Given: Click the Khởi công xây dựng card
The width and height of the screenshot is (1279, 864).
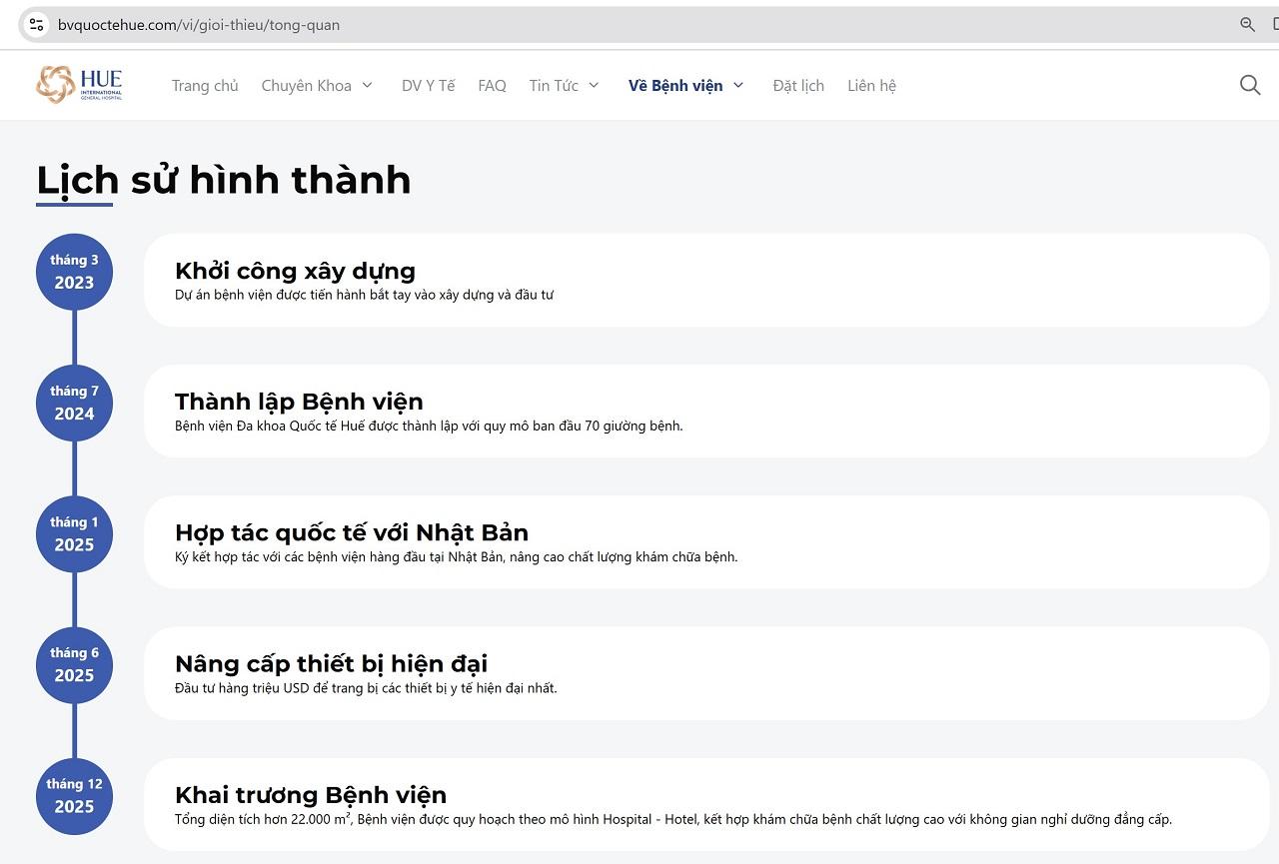Looking at the screenshot, I should point(705,280).
